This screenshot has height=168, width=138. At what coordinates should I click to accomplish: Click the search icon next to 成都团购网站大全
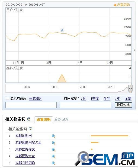coord(53,143)
